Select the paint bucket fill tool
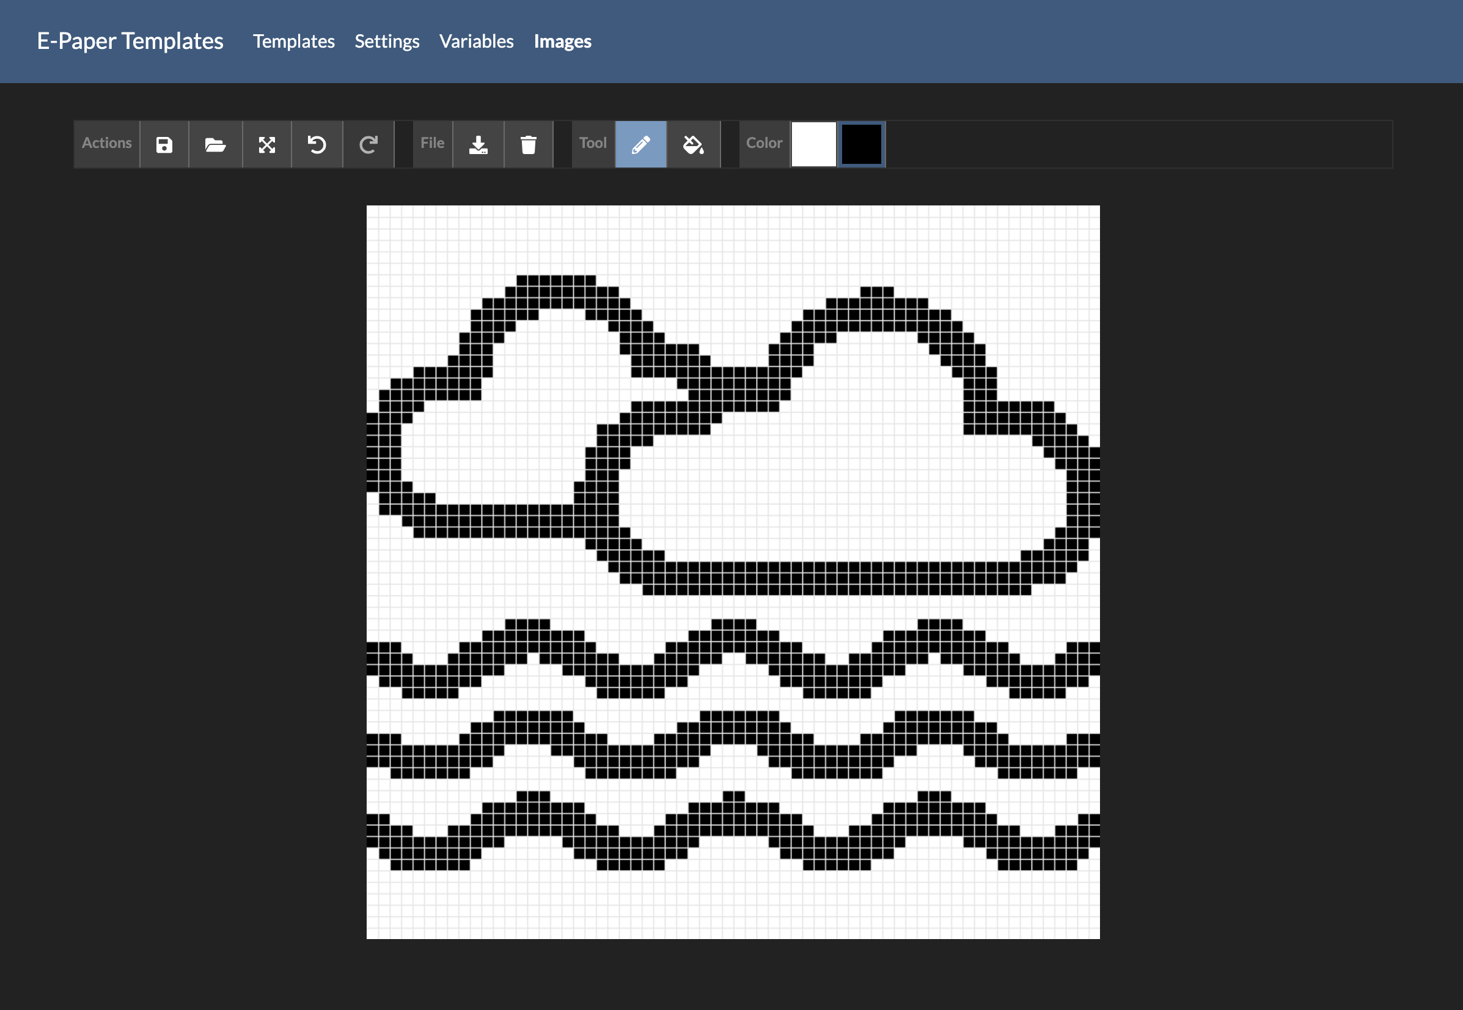 [693, 145]
